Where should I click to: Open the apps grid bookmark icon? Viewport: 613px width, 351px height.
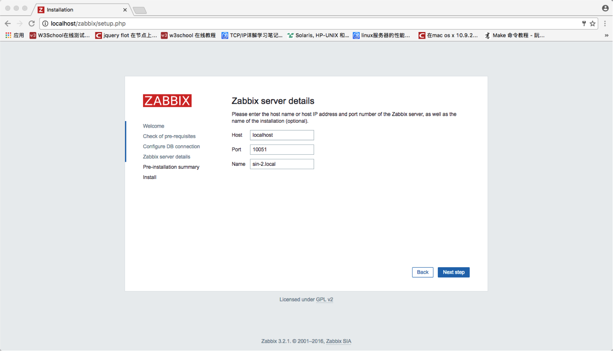click(8, 35)
